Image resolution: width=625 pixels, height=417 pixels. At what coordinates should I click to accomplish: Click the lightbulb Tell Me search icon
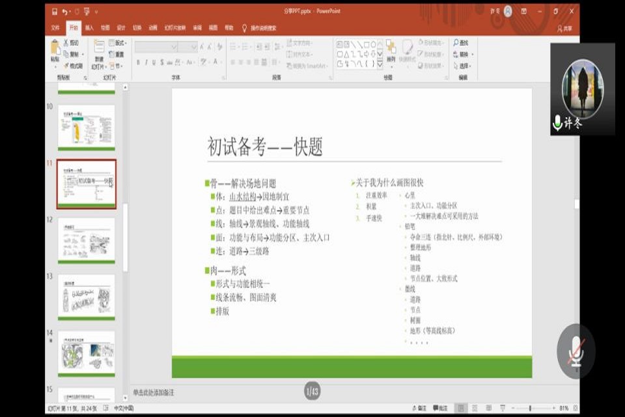point(244,28)
